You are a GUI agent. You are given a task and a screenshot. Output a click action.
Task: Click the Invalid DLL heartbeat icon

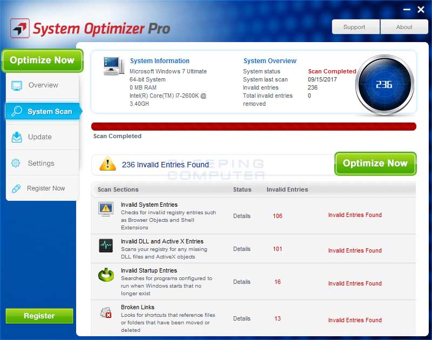(x=106, y=246)
